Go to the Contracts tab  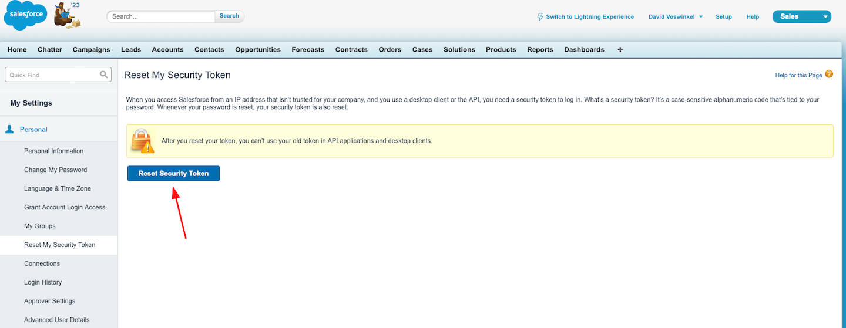click(351, 50)
